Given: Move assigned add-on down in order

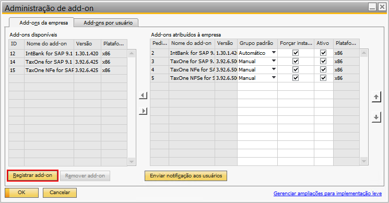Looking at the screenshot, I should [x=376, y=117].
